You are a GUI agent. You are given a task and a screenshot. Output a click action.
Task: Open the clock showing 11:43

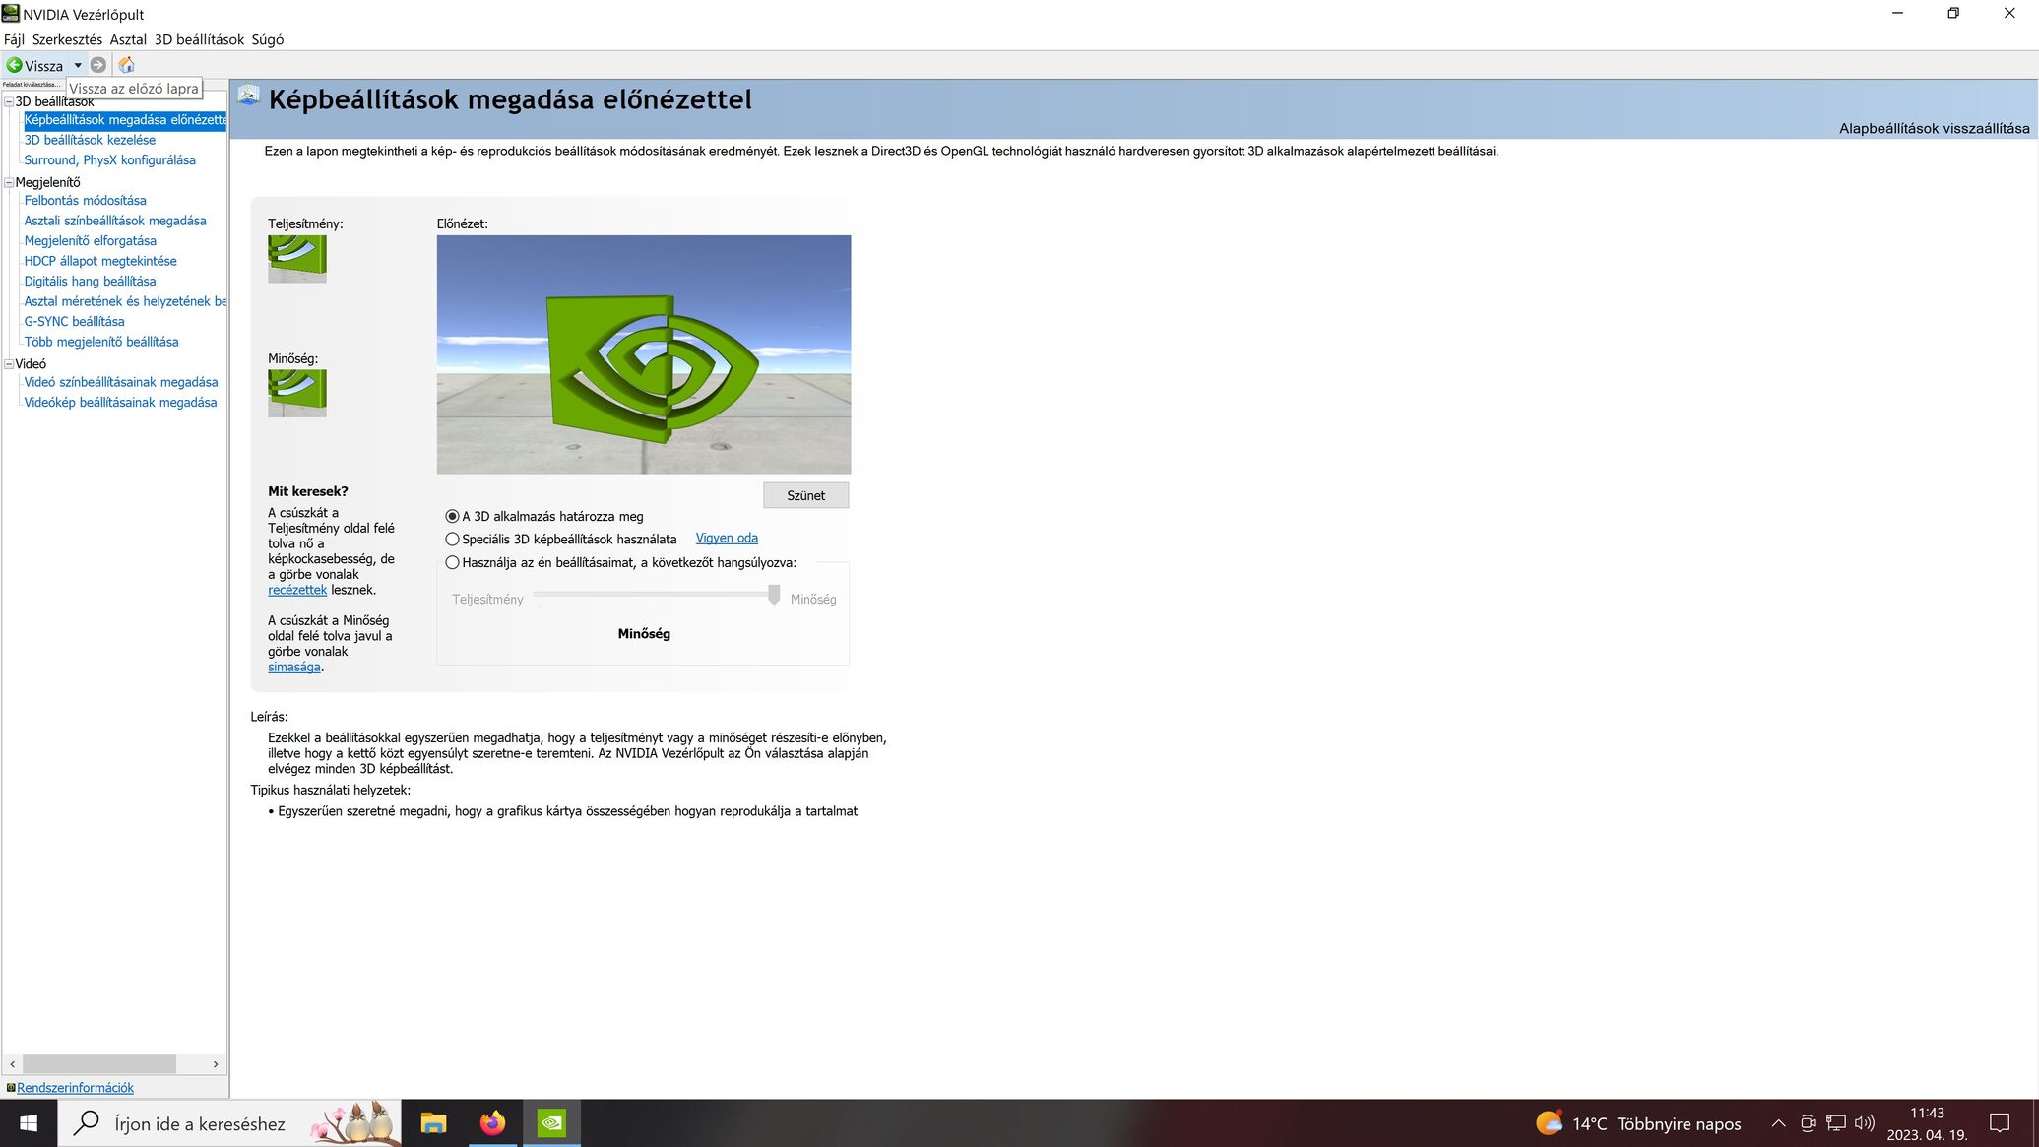click(1927, 1123)
